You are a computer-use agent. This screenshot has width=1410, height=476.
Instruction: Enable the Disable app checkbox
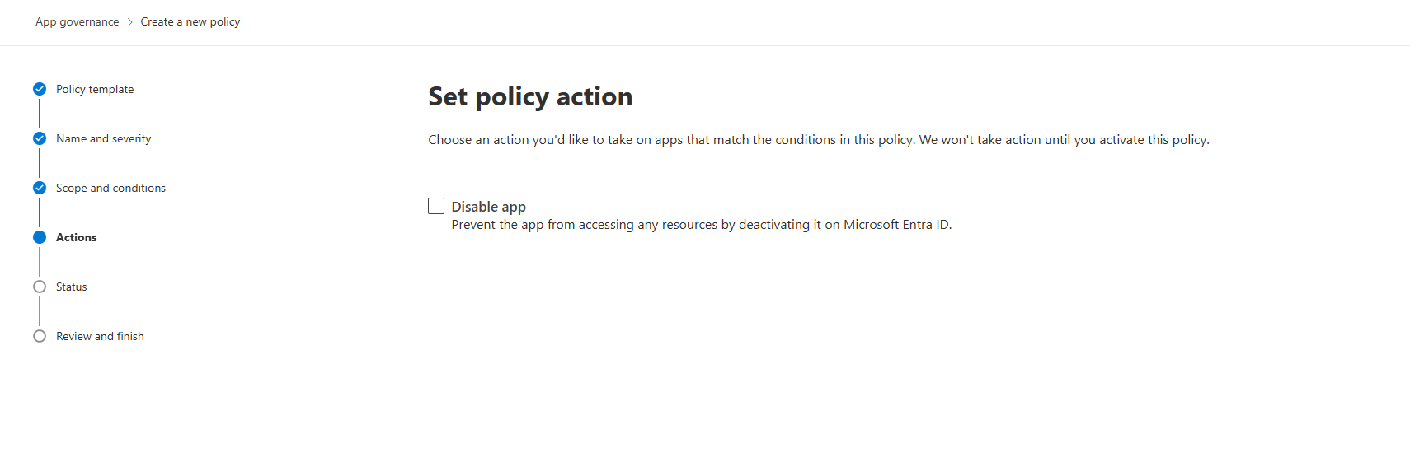coord(436,206)
